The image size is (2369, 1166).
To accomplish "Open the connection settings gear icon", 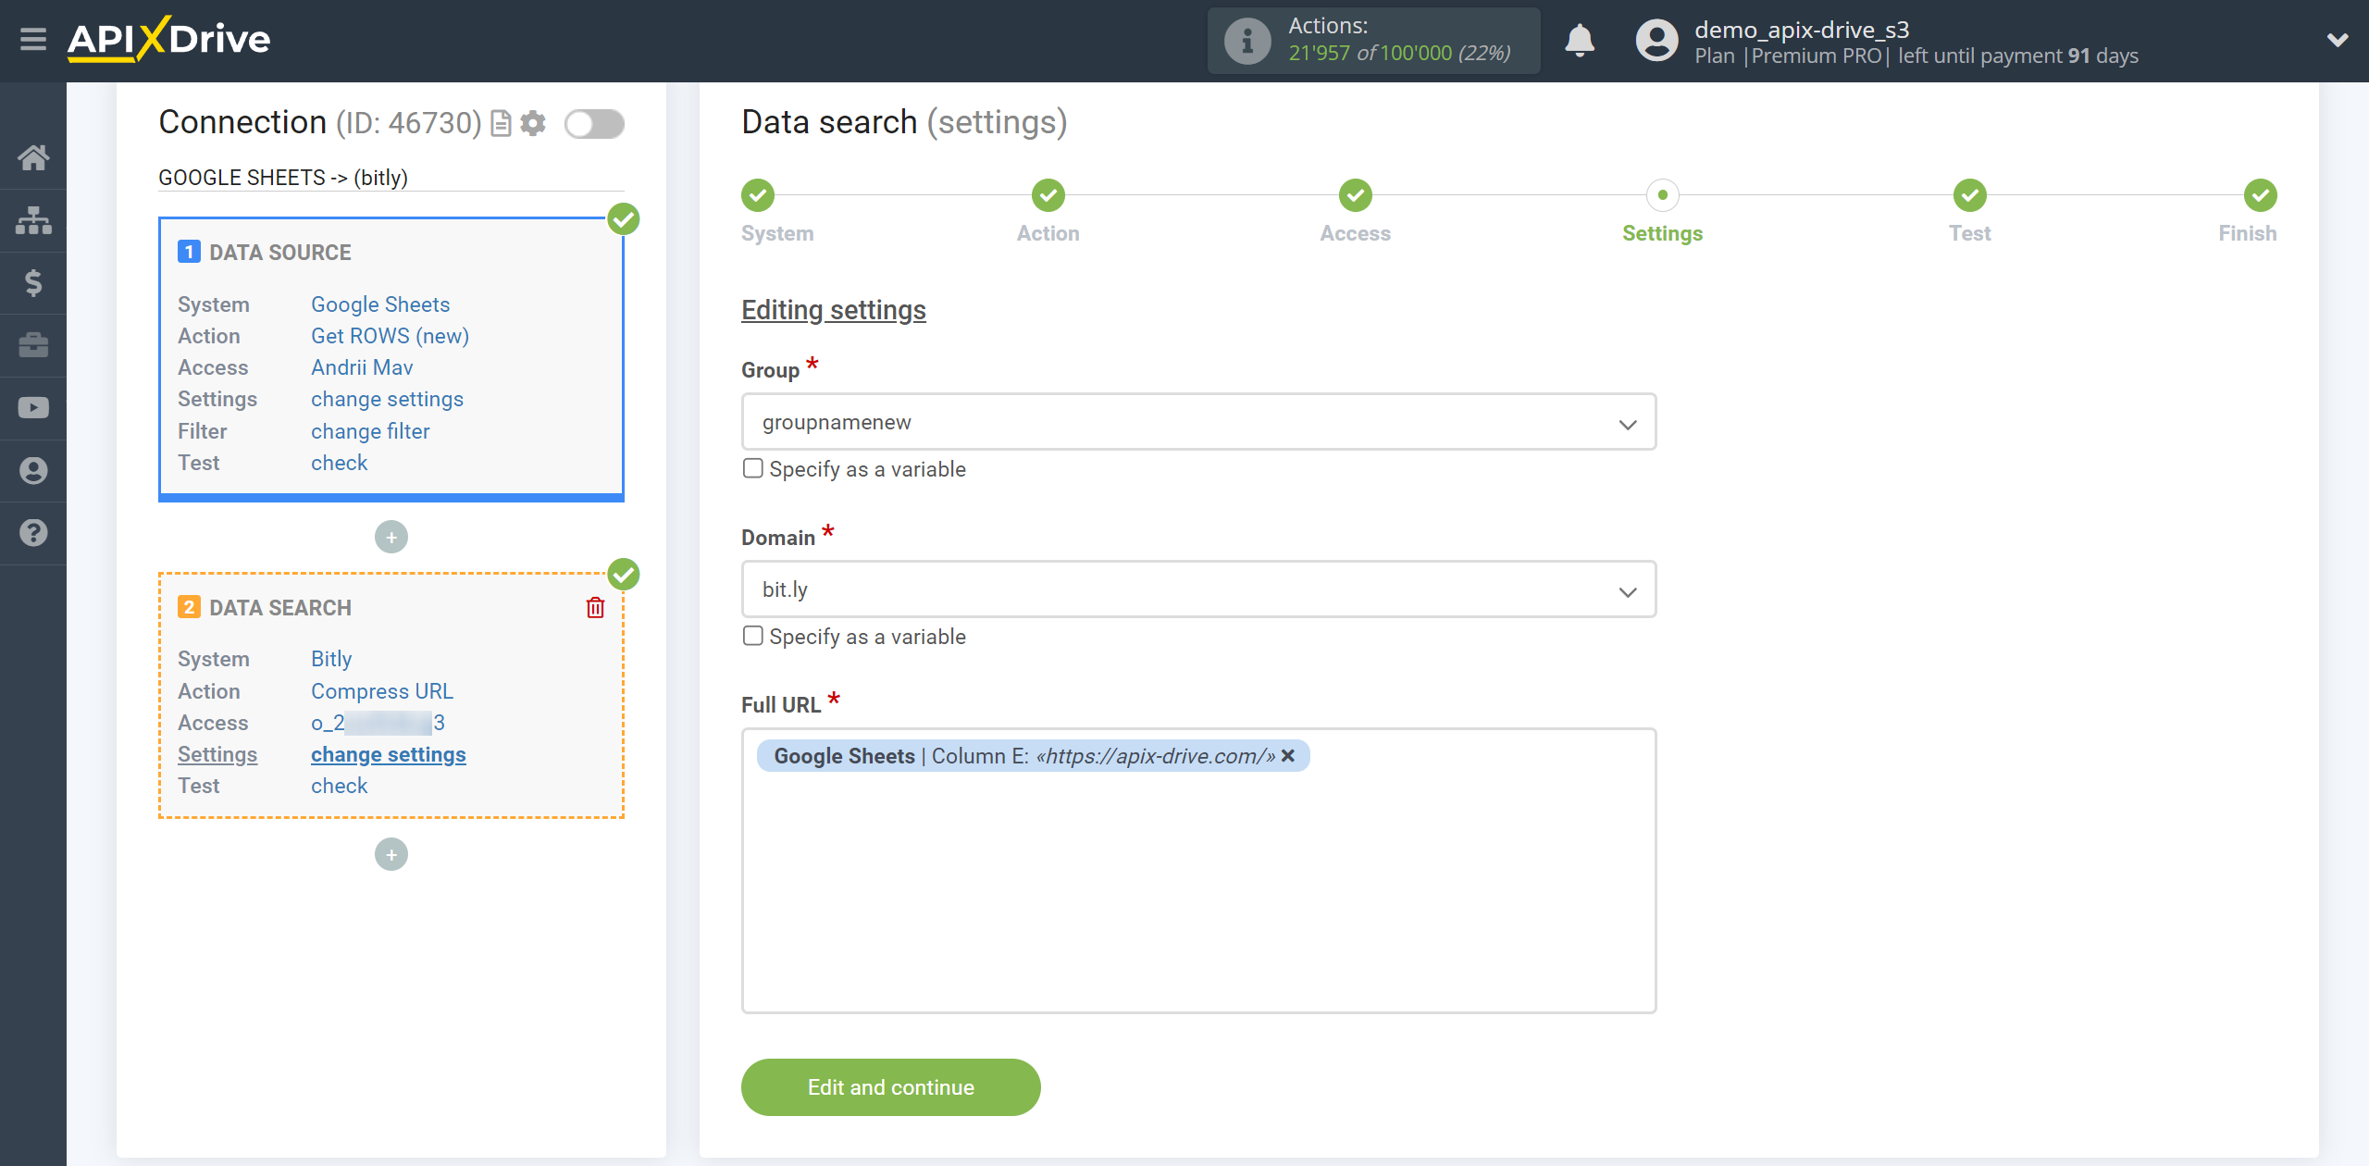I will tap(533, 123).
